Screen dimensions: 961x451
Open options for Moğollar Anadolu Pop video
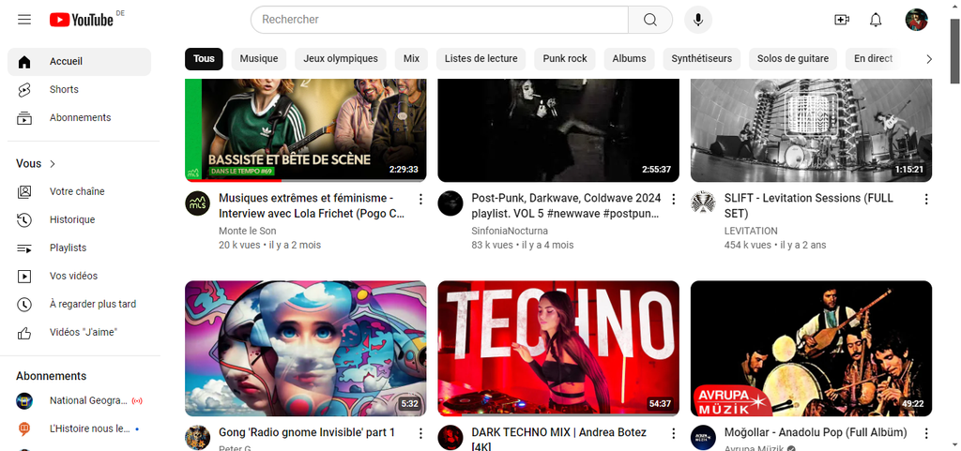point(926,433)
